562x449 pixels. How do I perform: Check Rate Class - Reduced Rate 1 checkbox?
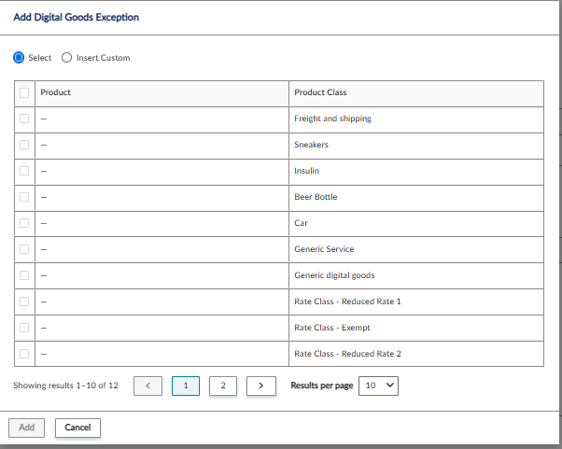pos(24,302)
